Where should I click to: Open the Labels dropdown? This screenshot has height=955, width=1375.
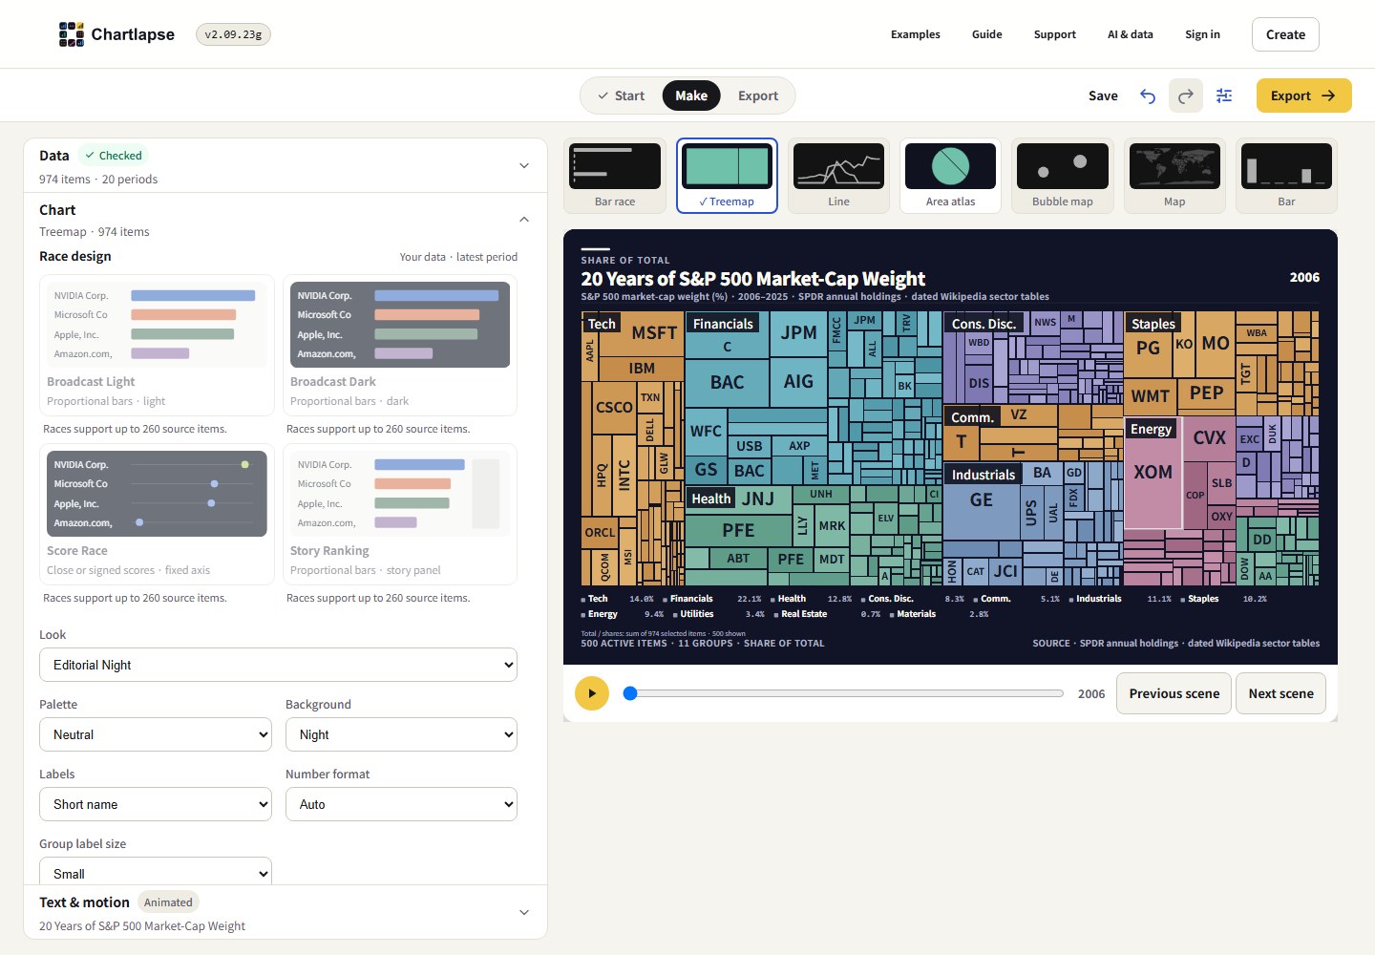[x=156, y=804]
